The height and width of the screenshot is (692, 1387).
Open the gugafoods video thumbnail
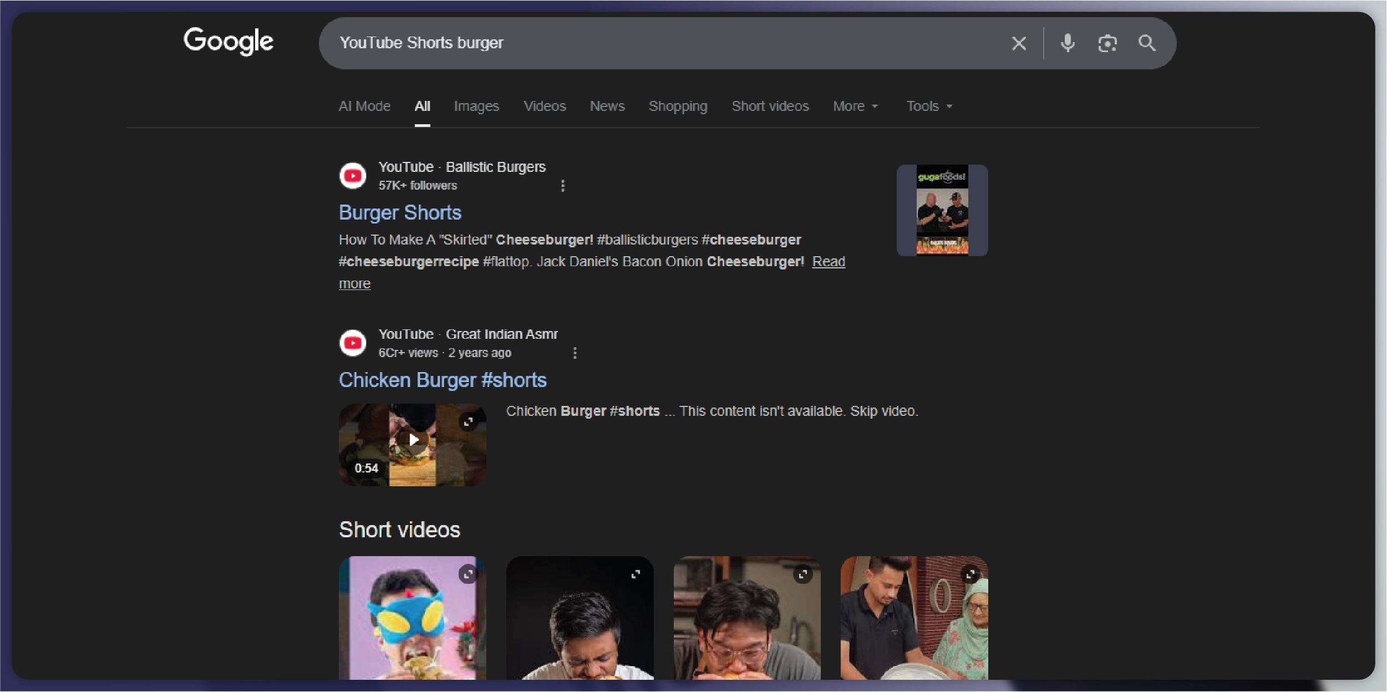click(x=941, y=210)
